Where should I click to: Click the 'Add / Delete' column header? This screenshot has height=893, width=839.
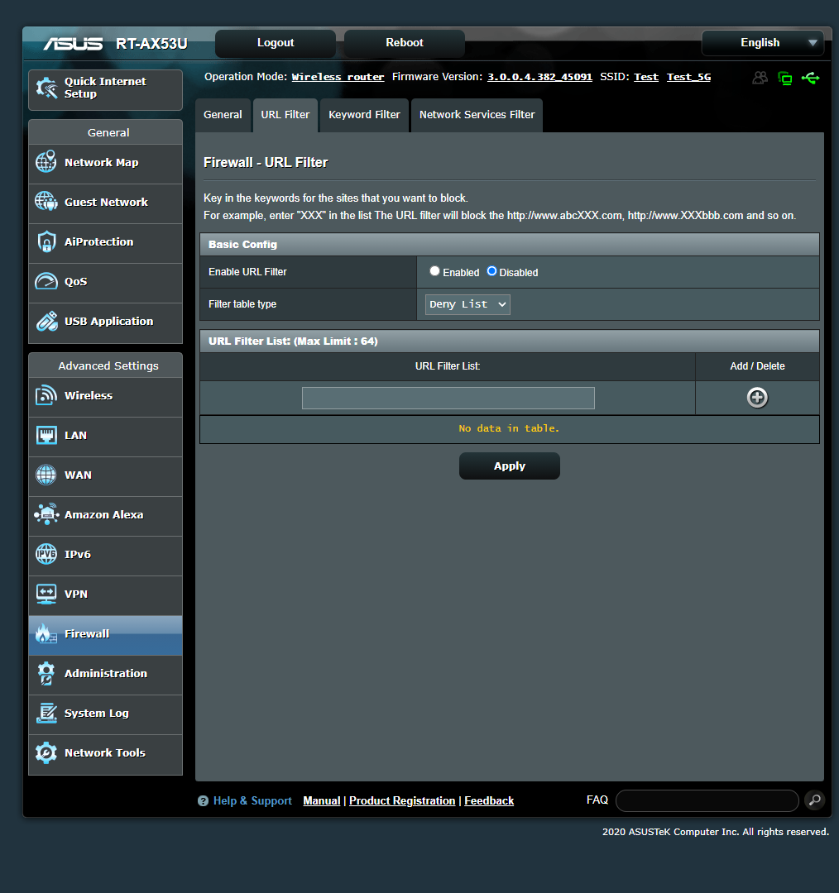[757, 366]
